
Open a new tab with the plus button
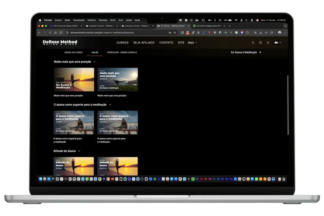click(230, 26)
